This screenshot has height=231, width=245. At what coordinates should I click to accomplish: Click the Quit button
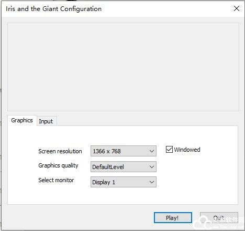point(219,218)
